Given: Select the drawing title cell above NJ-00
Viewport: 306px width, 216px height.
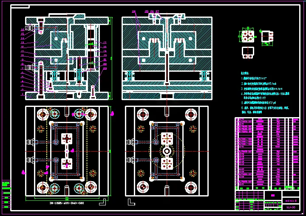Looking at the screenshot, I should point(291,200).
